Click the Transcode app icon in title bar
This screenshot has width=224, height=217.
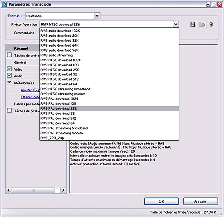tap(5, 4)
